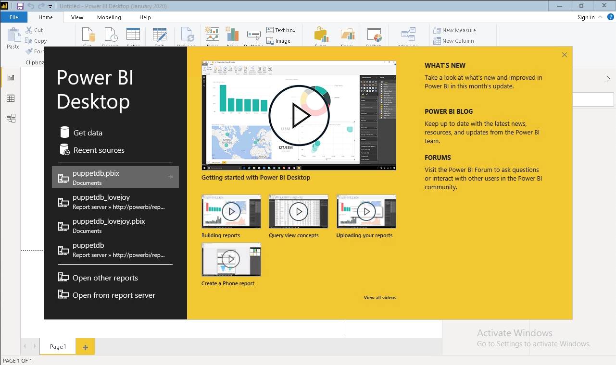Click the Save icon in title bar

coord(20,6)
